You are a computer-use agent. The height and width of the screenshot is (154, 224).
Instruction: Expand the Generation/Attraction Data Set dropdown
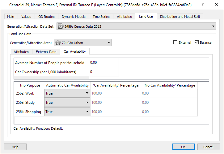point(213,26)
